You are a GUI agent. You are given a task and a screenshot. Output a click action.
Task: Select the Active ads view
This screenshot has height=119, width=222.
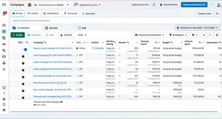coord(71,14)
